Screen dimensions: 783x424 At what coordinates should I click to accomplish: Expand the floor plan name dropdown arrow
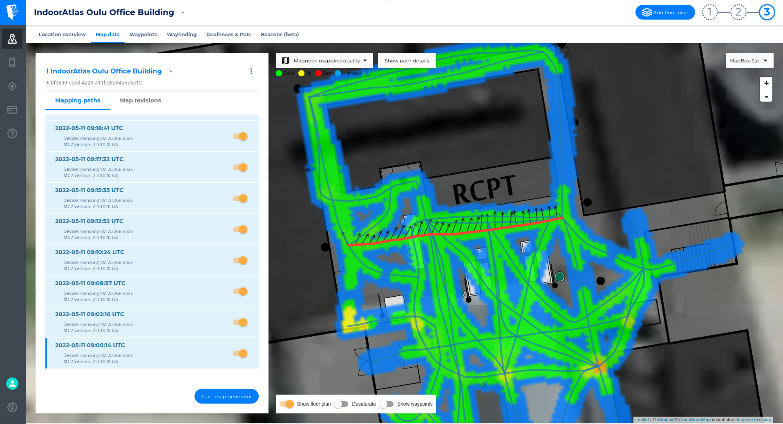170,71
